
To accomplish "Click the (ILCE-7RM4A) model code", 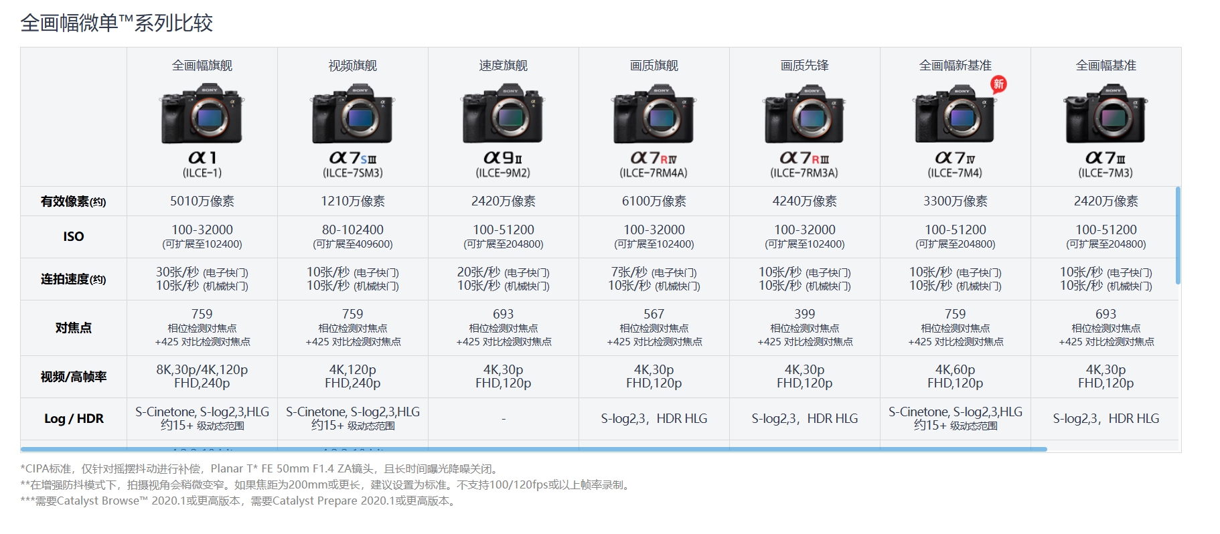I will (654, 173).
